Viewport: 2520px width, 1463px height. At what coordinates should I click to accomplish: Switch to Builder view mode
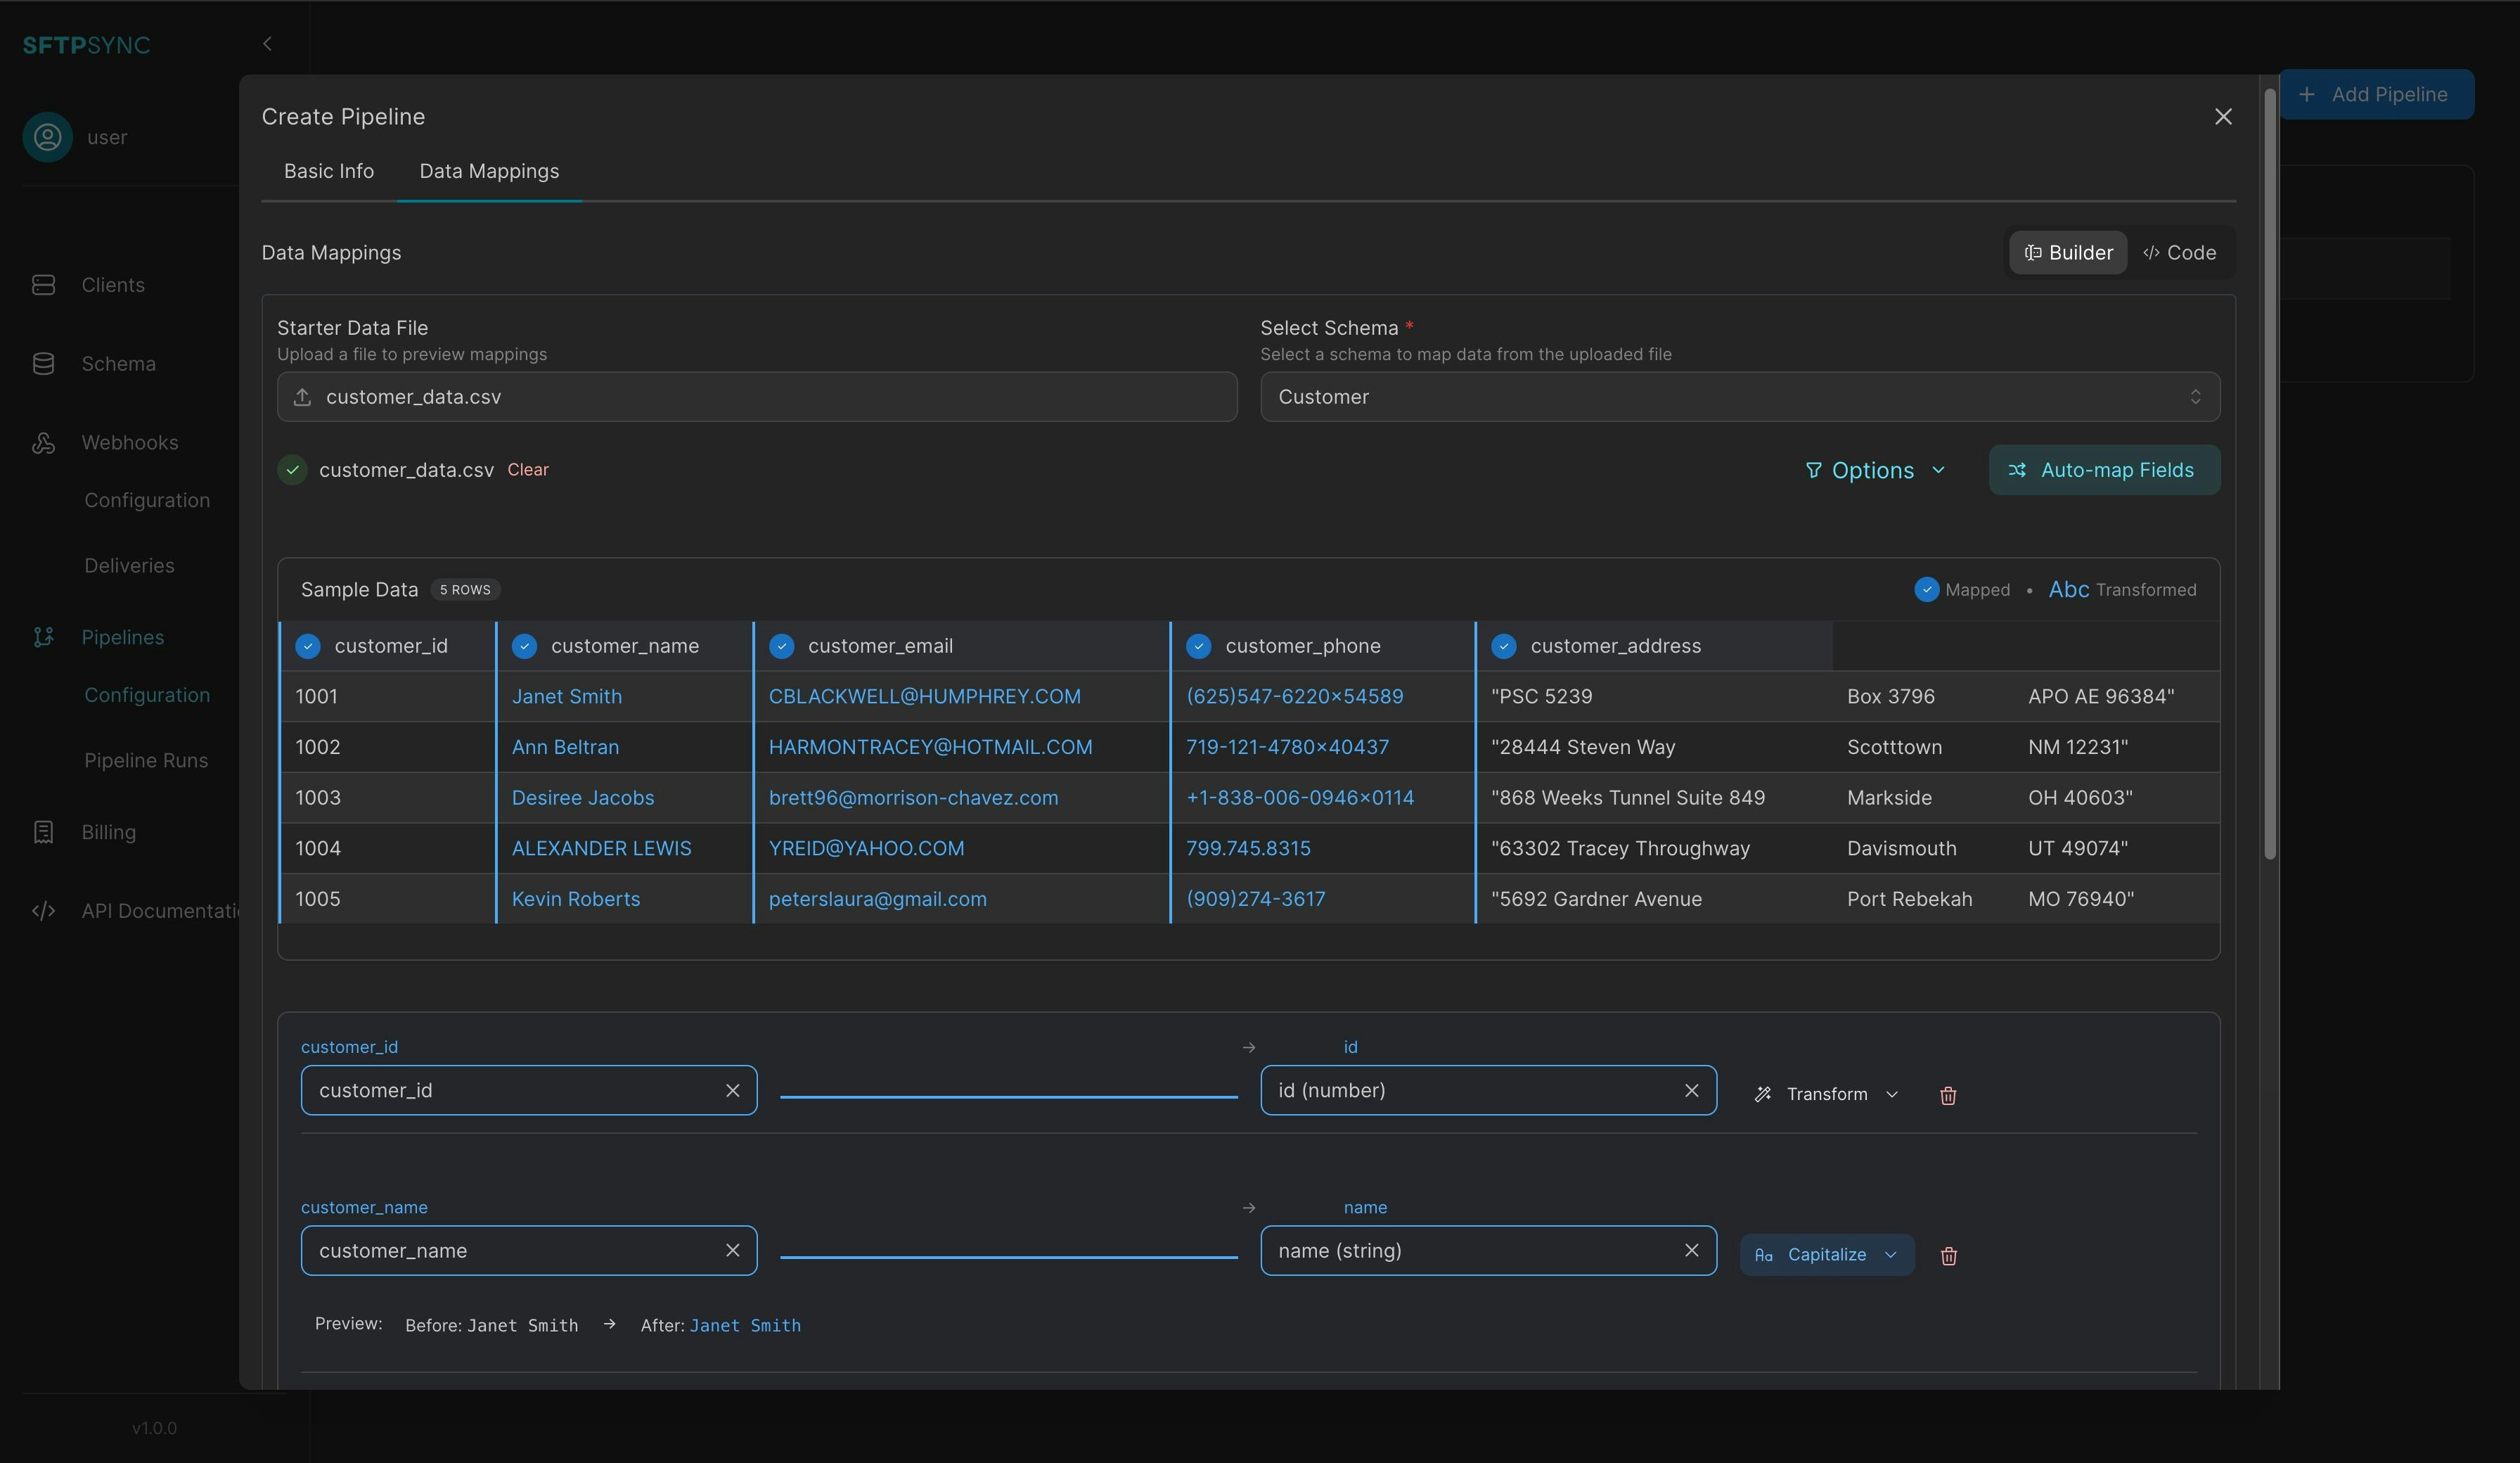[2068, 253]
